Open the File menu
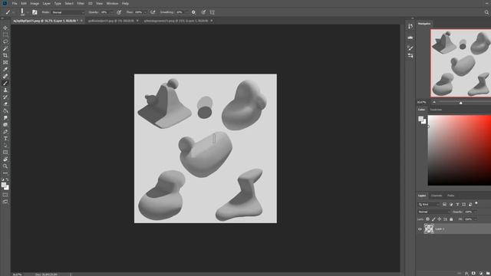Screen dimensions: 491x276 coord(15,3)
